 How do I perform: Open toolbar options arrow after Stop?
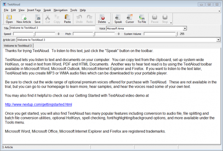(171, 23)
